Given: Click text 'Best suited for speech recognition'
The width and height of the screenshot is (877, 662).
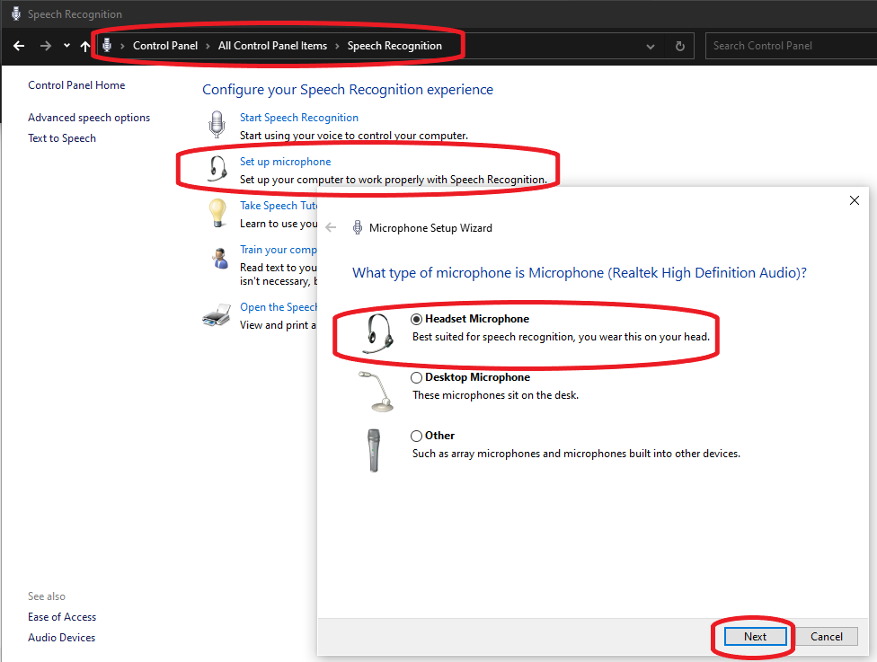Looking at the screenshot, I should (x=494, y=337).
